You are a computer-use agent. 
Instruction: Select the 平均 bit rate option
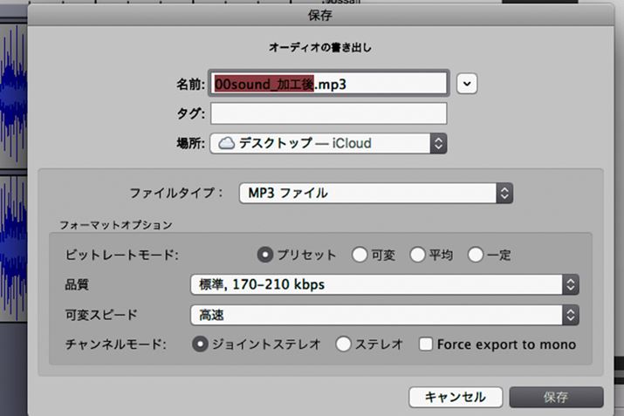point(417,256)
